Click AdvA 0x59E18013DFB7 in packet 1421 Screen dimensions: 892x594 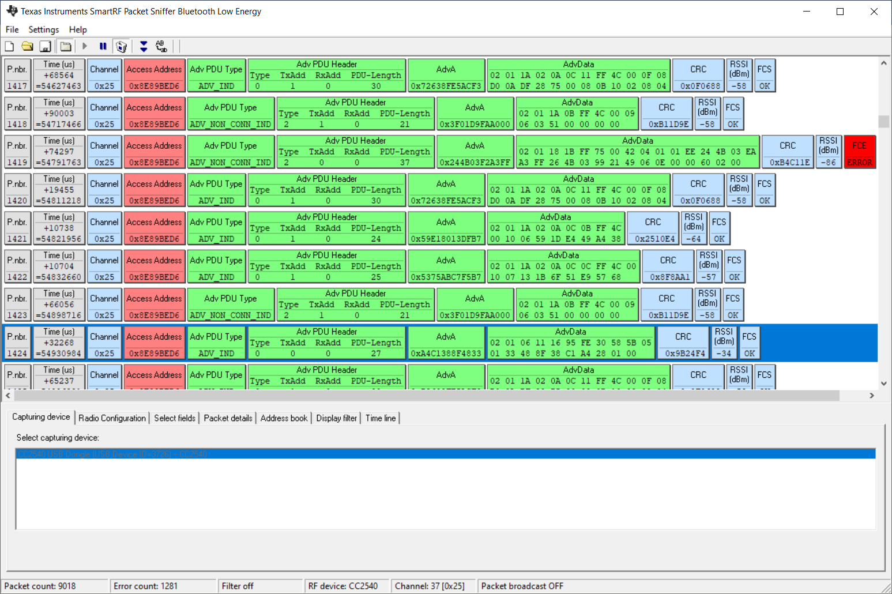pos(446,228)
